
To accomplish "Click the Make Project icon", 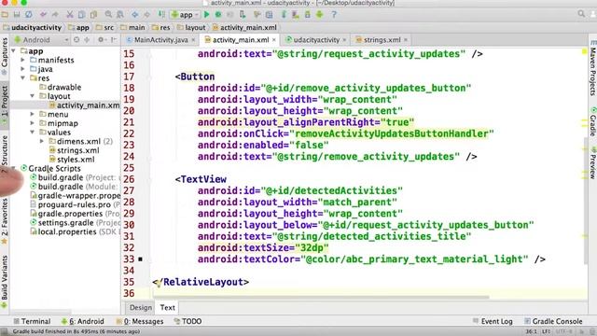I will click(x=161, y=15).
